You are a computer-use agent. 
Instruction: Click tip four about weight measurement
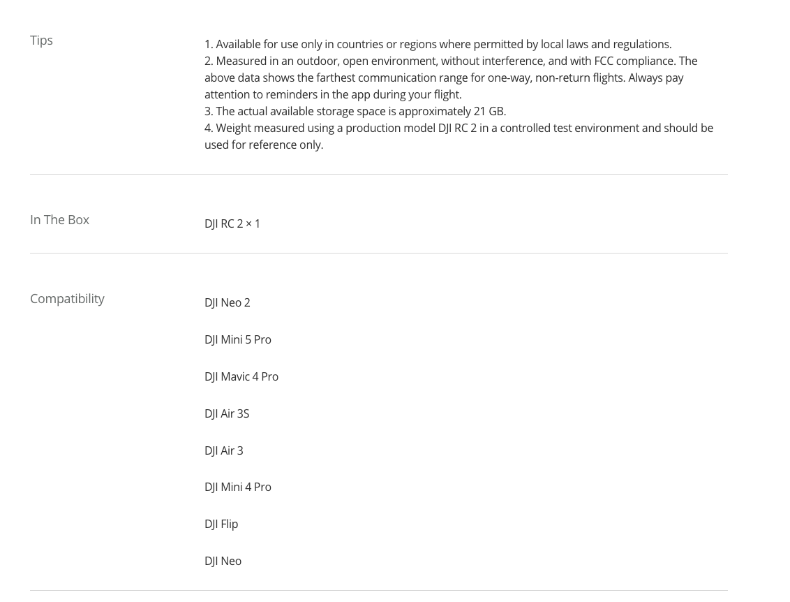pos(459,128)
